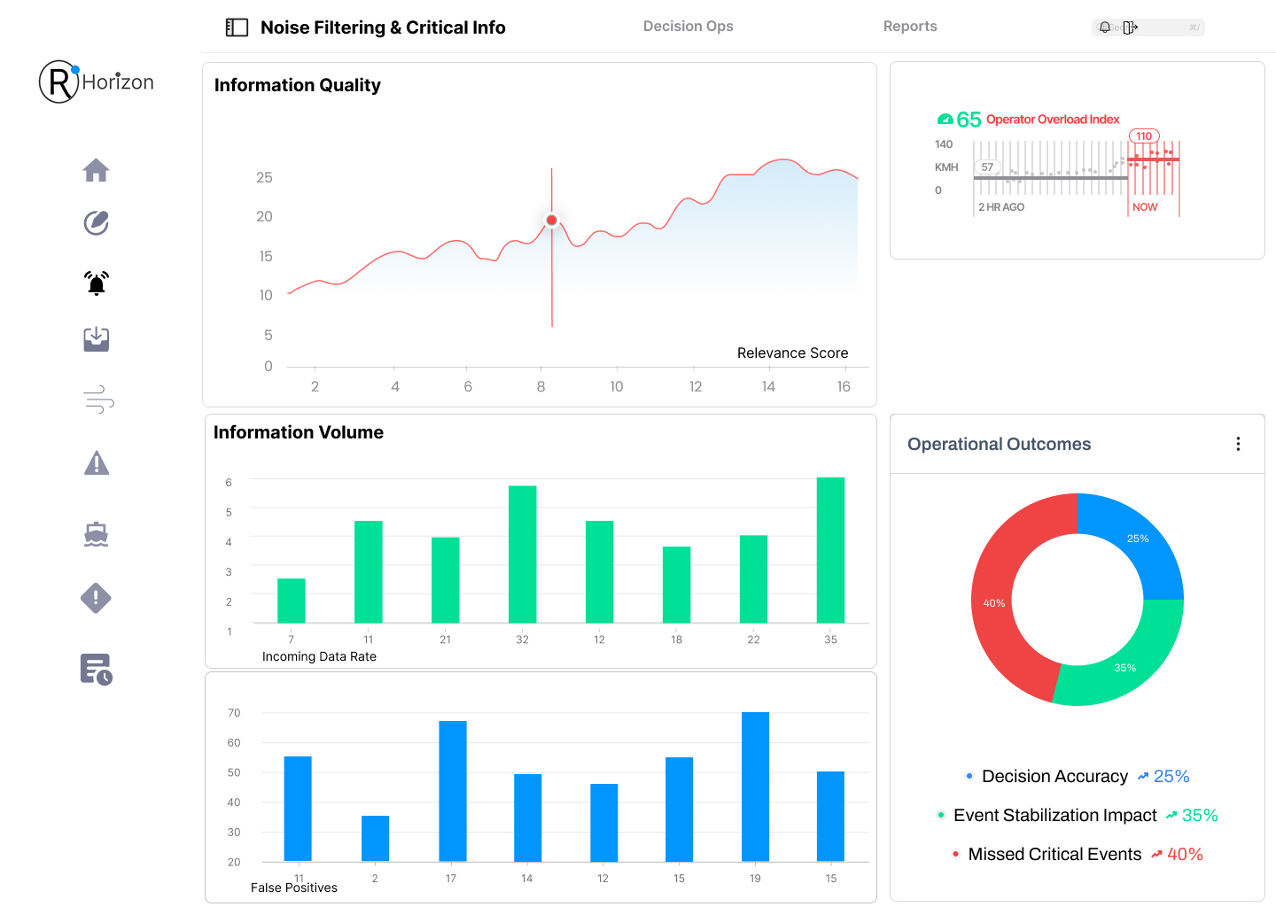Click the notification bell in top bar
The image size is (1276, 907).
1105,27
